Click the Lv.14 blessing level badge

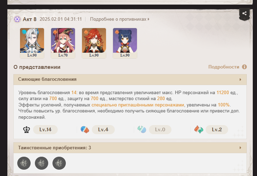point(45,130)
